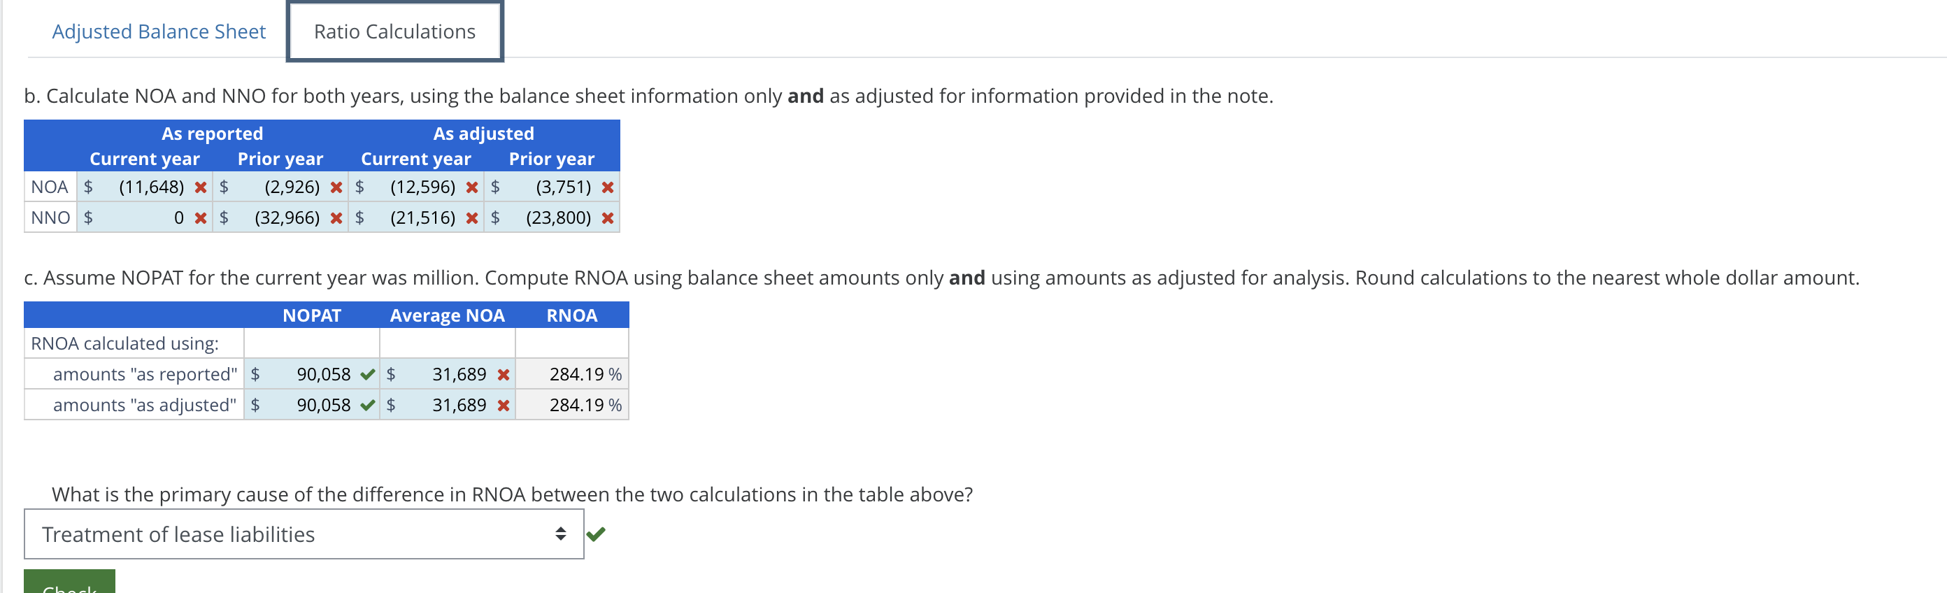
Task: Click the green checkmark beside 90,058 as adjusted
Action: pos(368,404)
